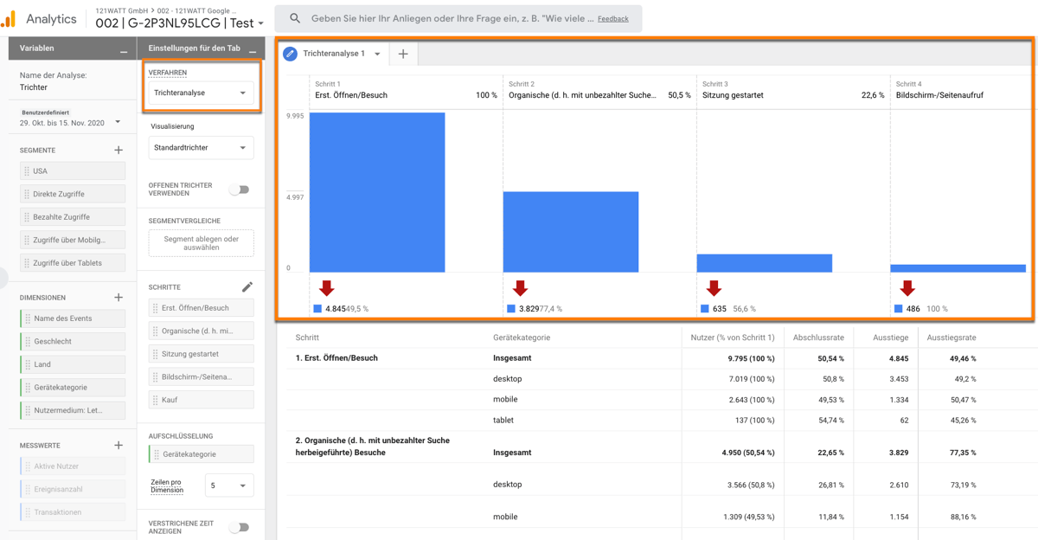Viewport: 1038px width, 540px height.
Task: Open the Zeilen pro Dimension dropdown
Action: pos(228,485)
